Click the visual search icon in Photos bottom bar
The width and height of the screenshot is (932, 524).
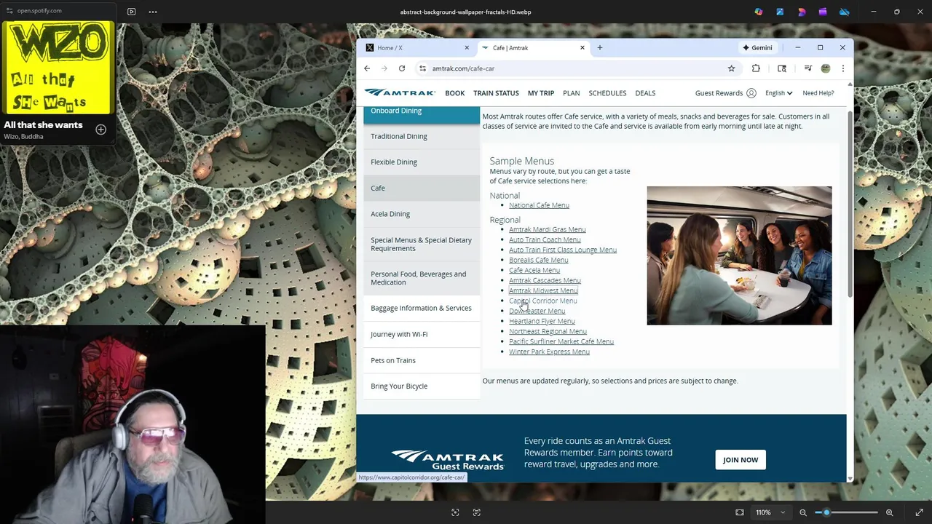[455, 512]
